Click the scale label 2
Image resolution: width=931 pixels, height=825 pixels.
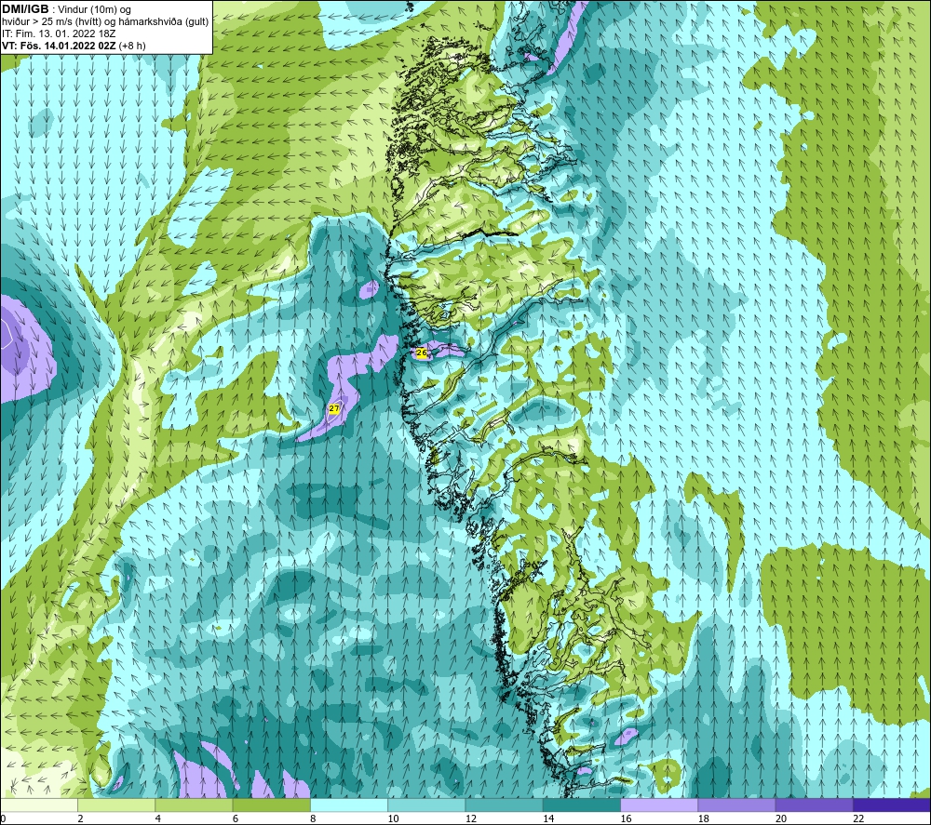(80, 819)
